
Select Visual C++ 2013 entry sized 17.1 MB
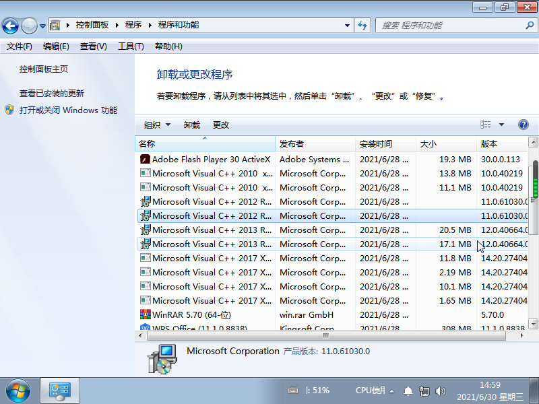[x=332, y=244]
